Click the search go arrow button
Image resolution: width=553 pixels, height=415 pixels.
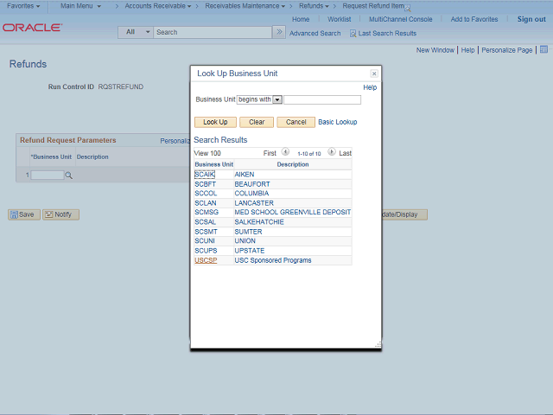click(x=279, y=32)
